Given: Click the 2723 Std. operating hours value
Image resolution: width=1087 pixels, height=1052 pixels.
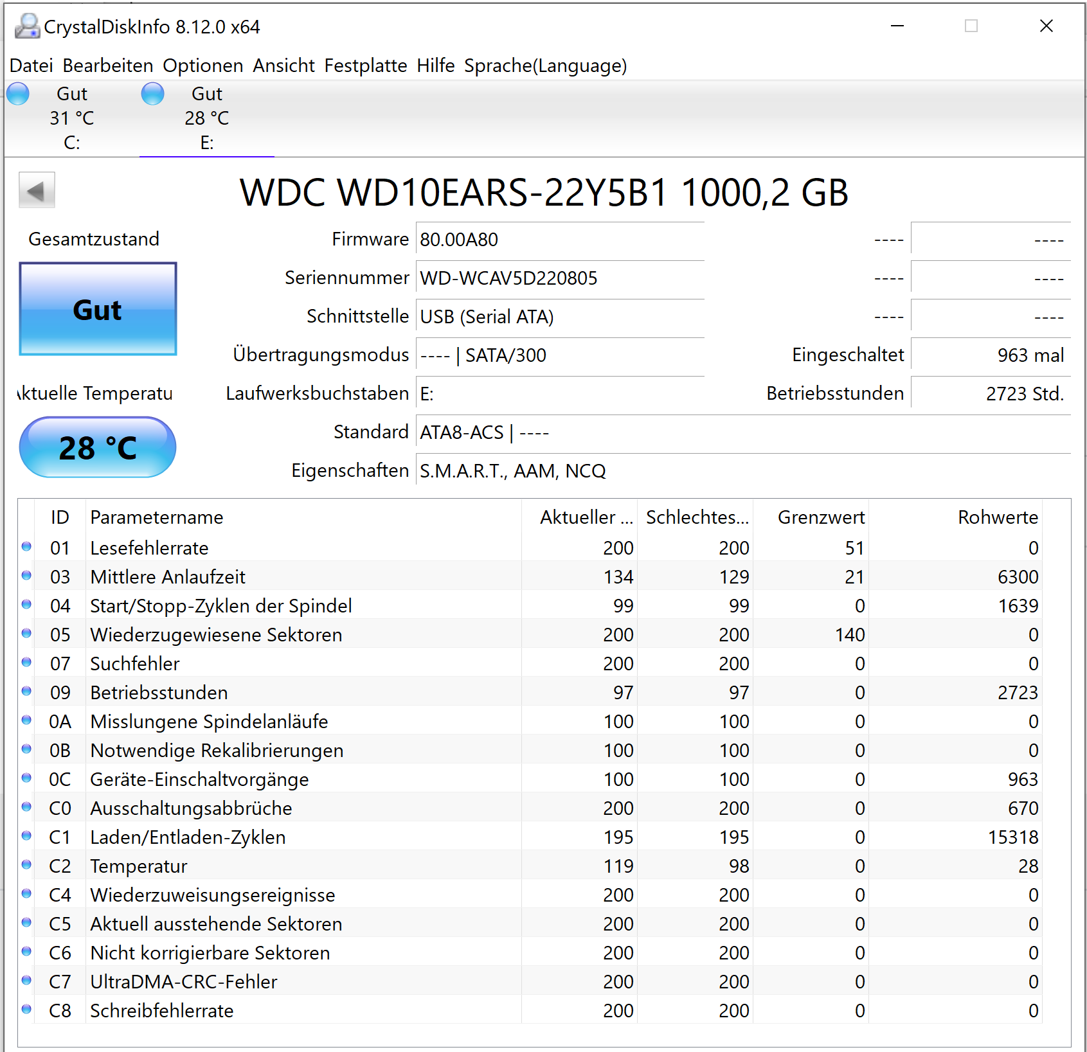Looking at the screenshot, I should (991, 394).
